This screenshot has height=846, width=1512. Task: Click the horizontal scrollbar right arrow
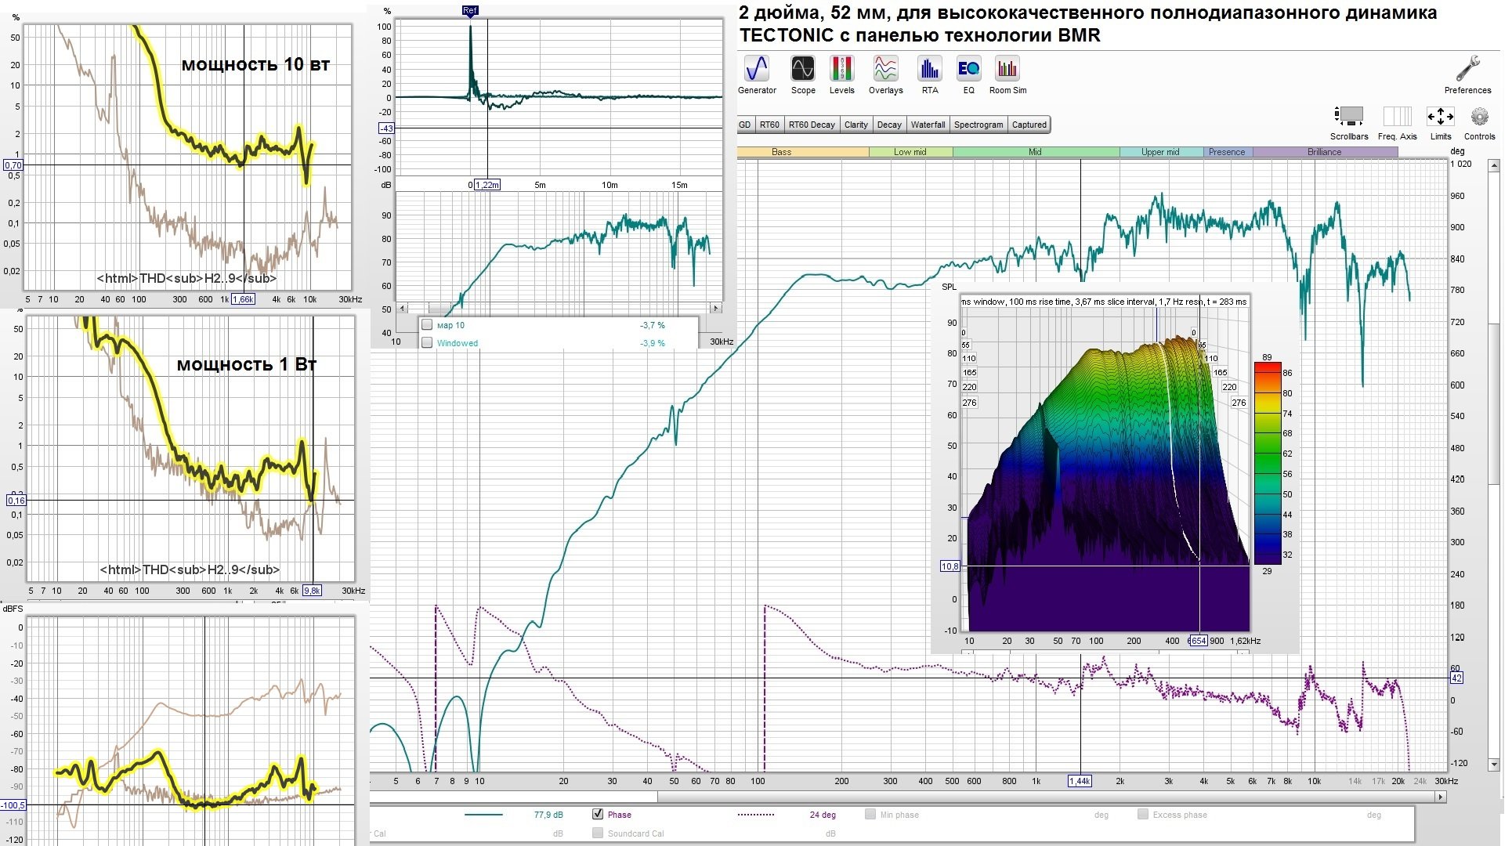1440,797
